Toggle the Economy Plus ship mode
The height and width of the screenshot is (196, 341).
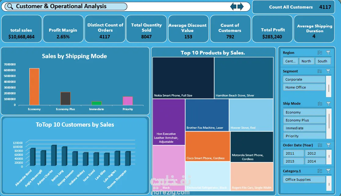304,120
